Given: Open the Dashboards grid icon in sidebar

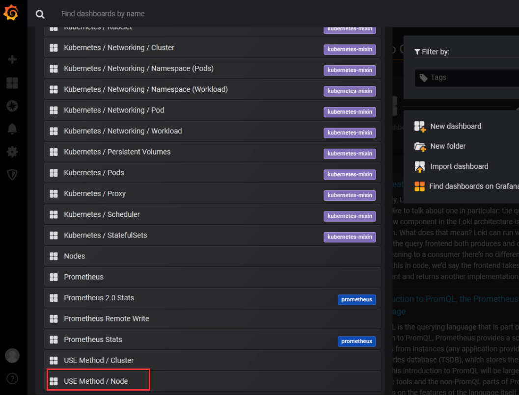Looking at the screenshot, I should [12, 83].
